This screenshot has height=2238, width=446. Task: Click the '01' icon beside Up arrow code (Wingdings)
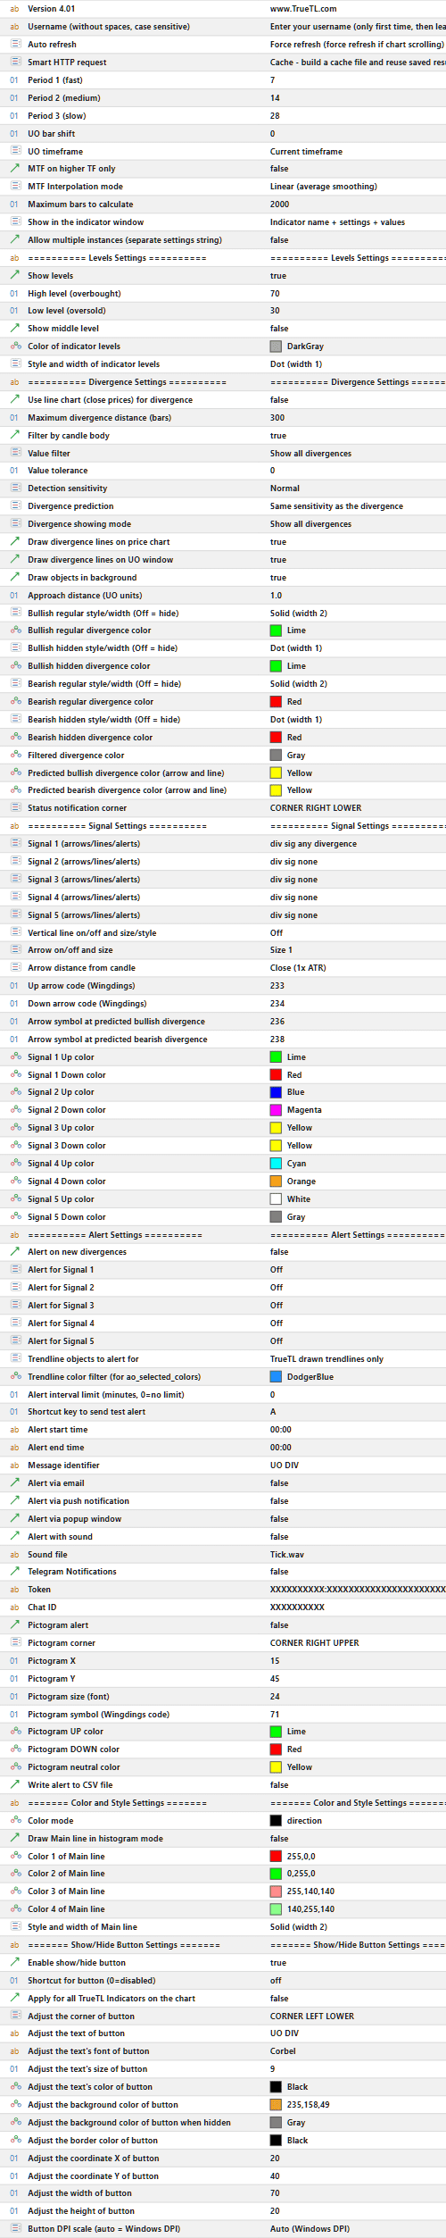coord(14,986)
